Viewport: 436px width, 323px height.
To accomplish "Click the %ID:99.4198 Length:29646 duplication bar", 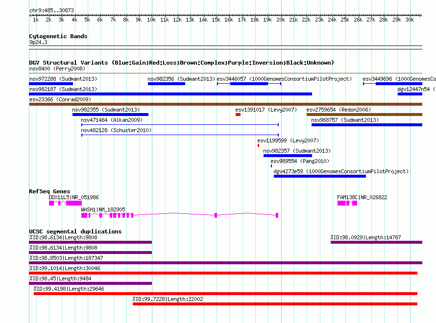I will (x=225, y=294).
